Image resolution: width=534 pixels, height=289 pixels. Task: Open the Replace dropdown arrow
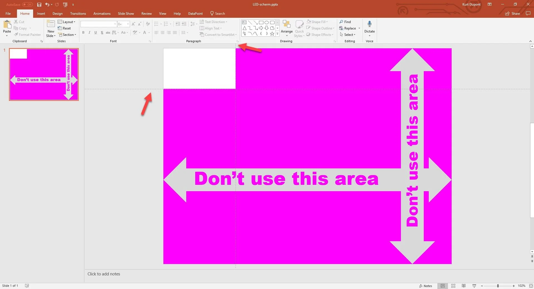[359, 28]
